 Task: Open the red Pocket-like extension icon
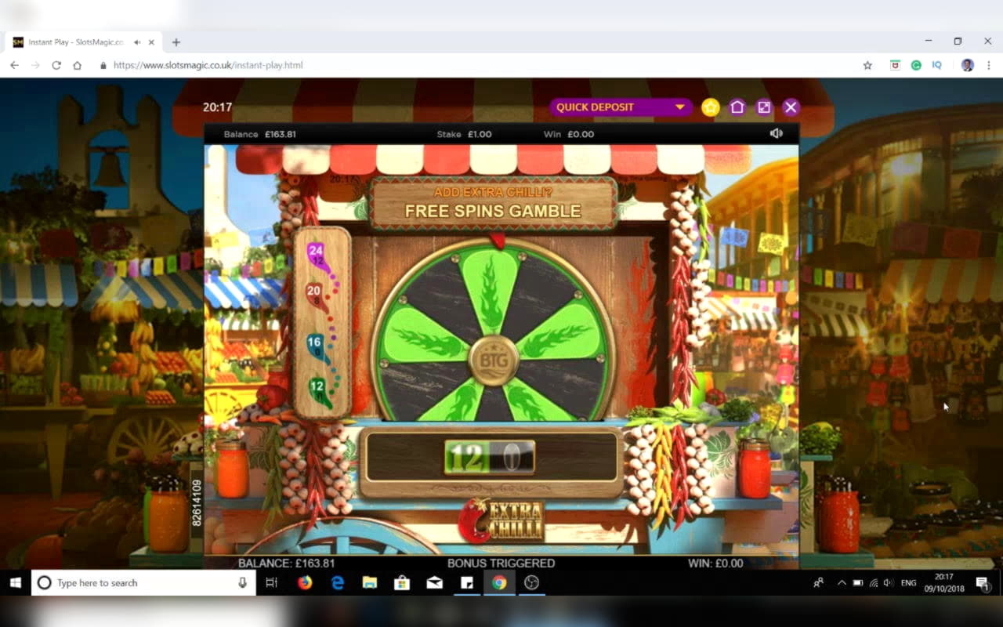896,65
